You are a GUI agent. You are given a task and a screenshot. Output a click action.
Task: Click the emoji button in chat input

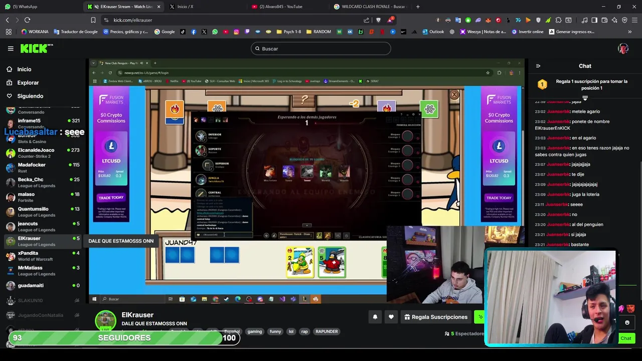click(x=627, y=322)
